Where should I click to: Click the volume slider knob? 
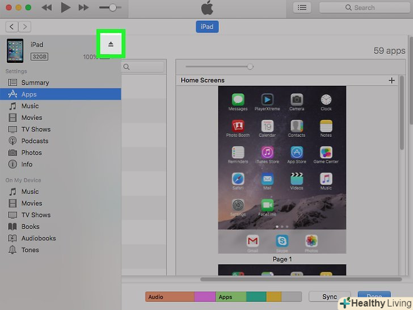pyautogui.click(x=113, y=7)
